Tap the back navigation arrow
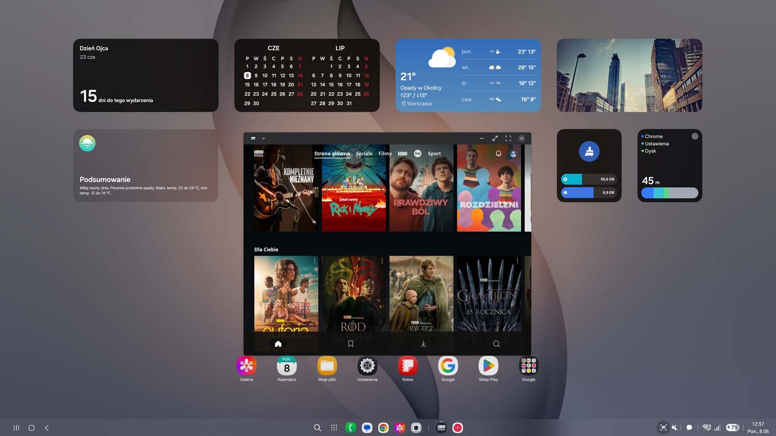This screenshot has height=436, width=776. point(47,428)
